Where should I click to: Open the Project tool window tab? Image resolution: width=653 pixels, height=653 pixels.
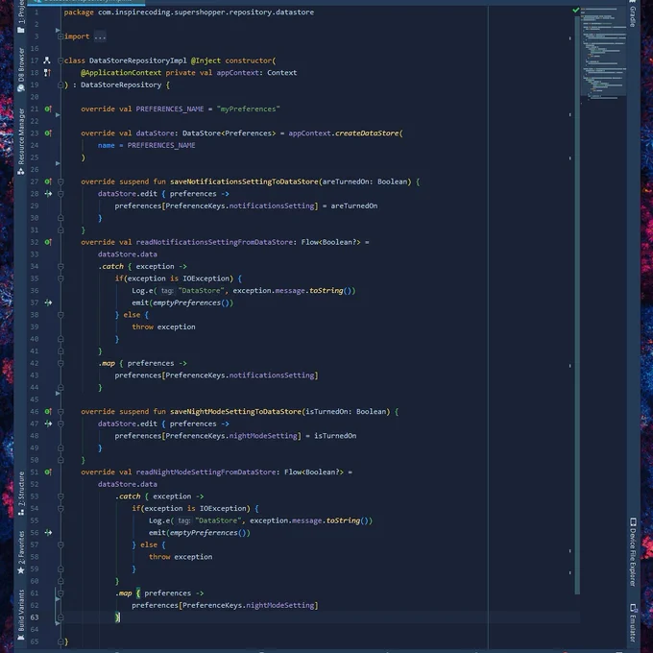21,16
